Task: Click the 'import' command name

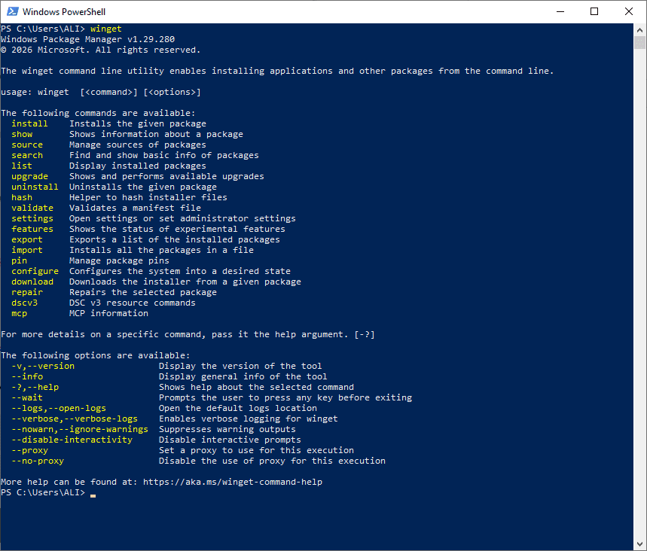Action: point(27,250)
